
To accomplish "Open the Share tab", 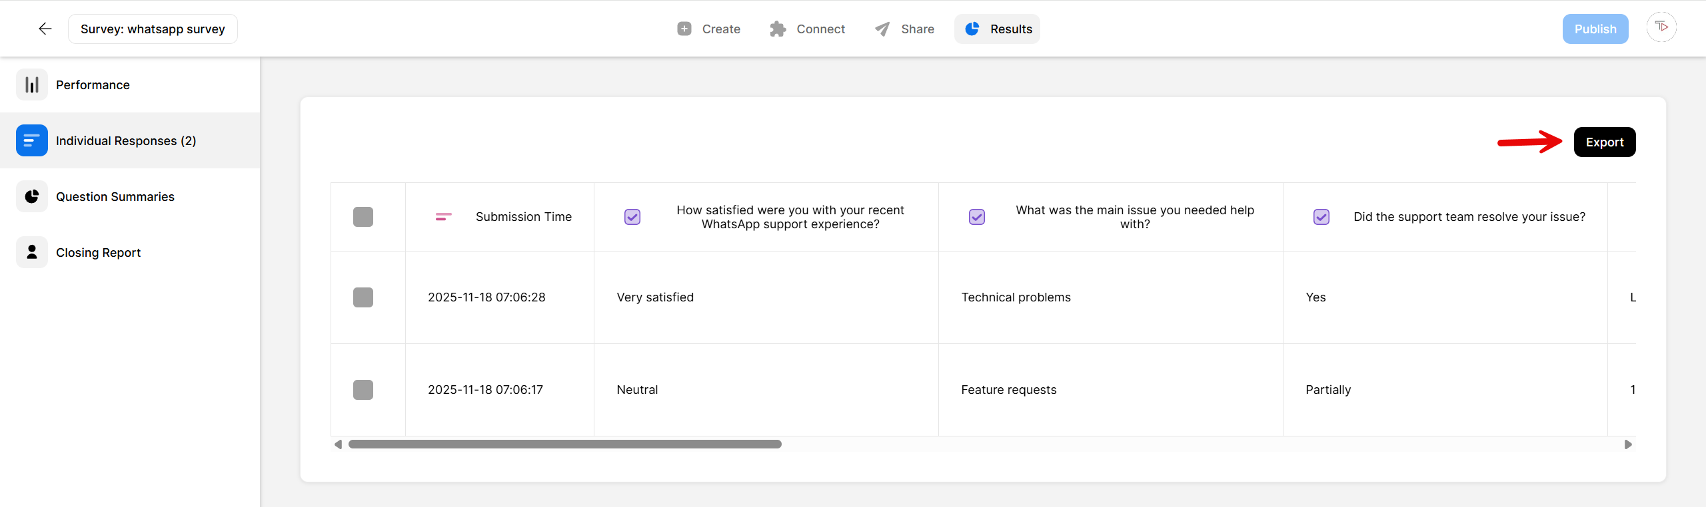I will [905, 29].
